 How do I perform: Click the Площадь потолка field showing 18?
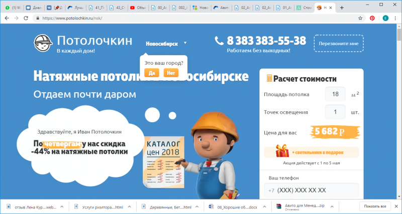click(x=335, y=94)
